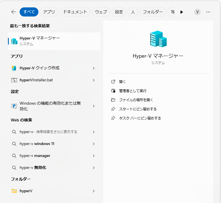Choose タスク バーにピン留めする
Image resolution: width=221 pixels, height=203 pixels.
pyautogui.click(x=140, y=118)
